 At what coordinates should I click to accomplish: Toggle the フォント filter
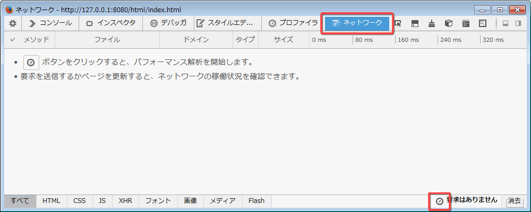158,201
